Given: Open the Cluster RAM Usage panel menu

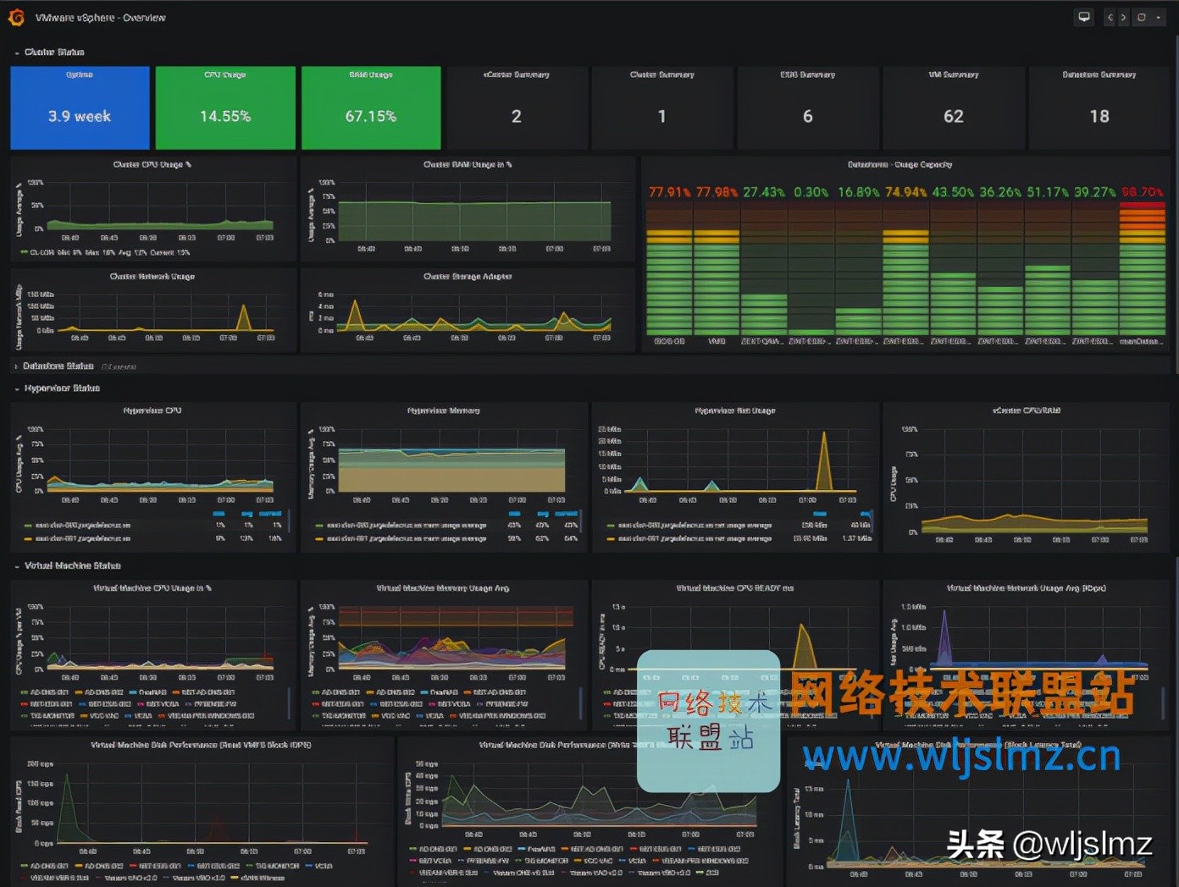Looking at the screenshot, I should click(x=468, y=164).
